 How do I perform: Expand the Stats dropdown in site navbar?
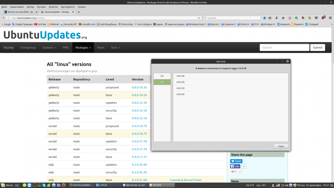point(115,47)
